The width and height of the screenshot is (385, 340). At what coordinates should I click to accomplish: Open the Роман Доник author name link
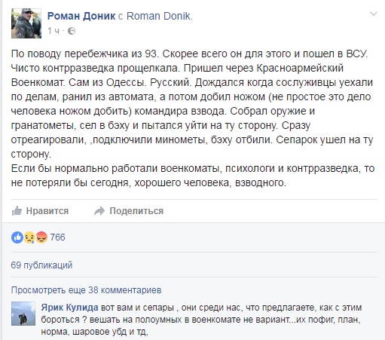[81, 16]
